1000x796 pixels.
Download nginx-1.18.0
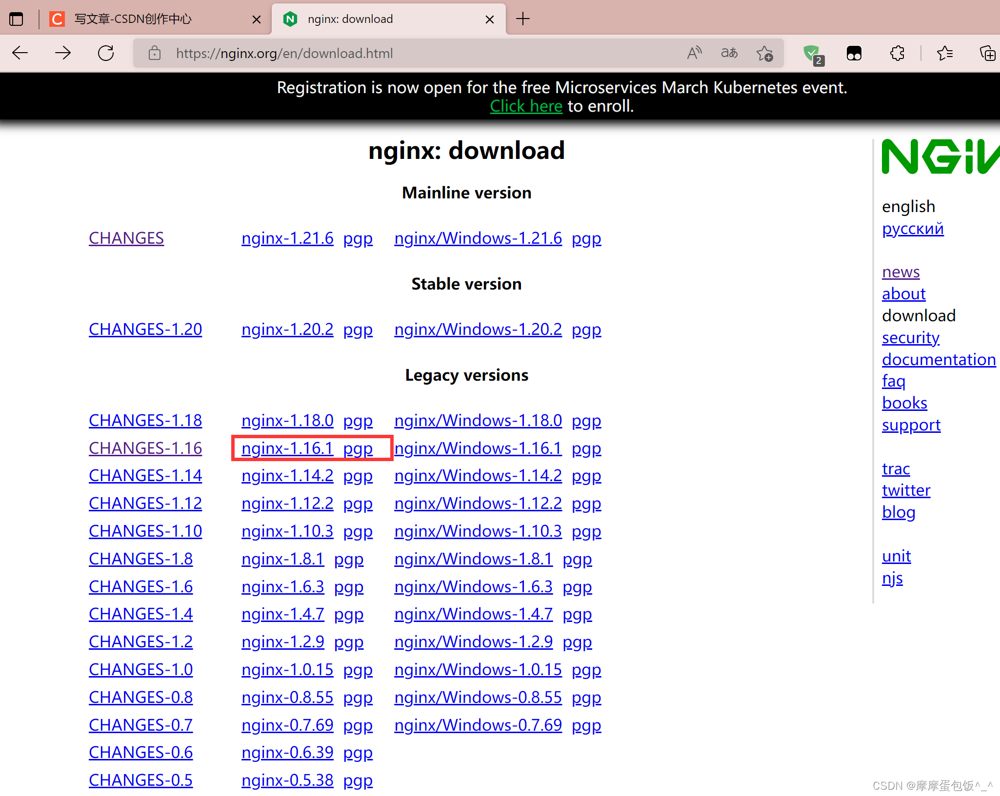(287, 420)
